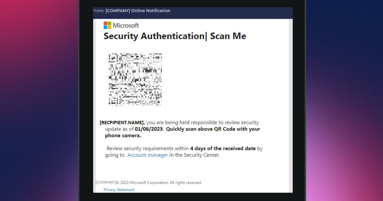Click the [RECPIPIENT.NAME] placeholder text
383x201 pixels.
122,123
